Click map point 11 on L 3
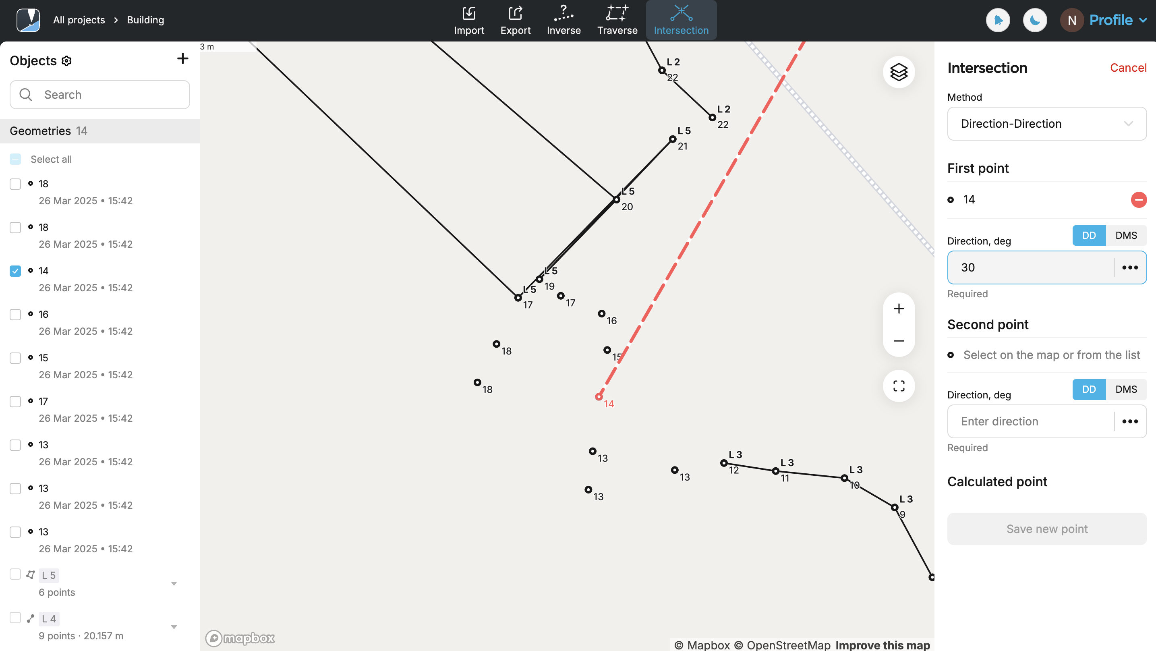Image resolution: width=1156 pixels, height=651 pixels. point(775,471)
